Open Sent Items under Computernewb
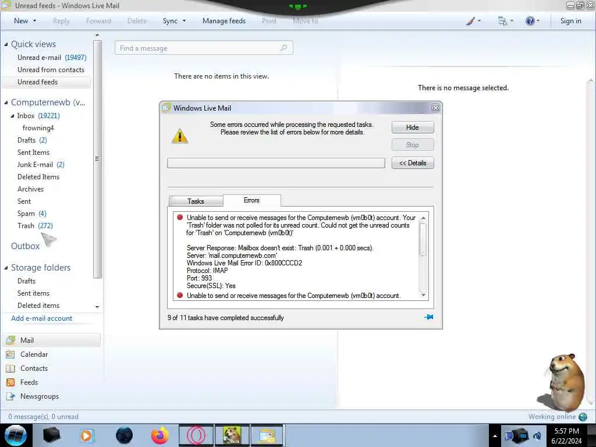 (x=33, y=152)
